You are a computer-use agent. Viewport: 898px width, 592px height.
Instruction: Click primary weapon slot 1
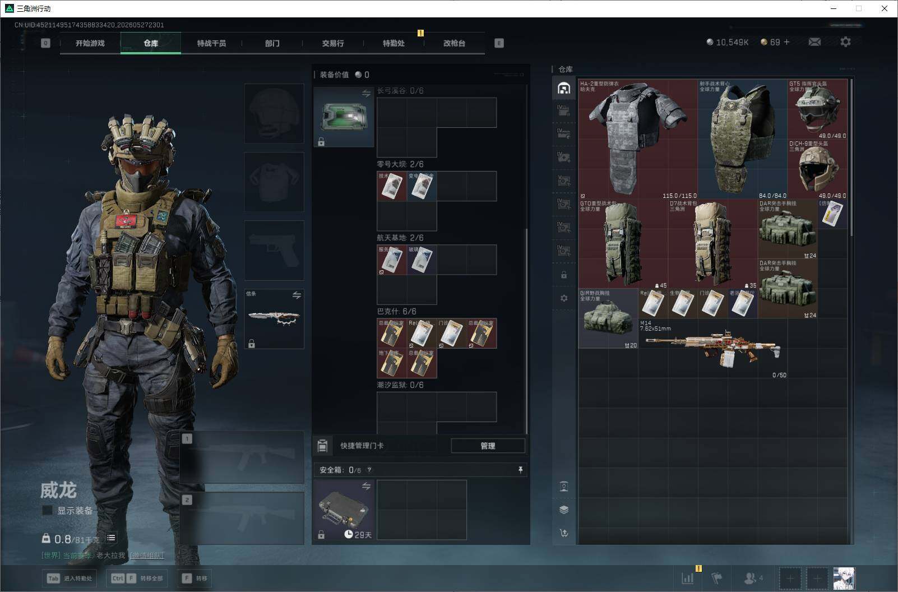(242, 457)
